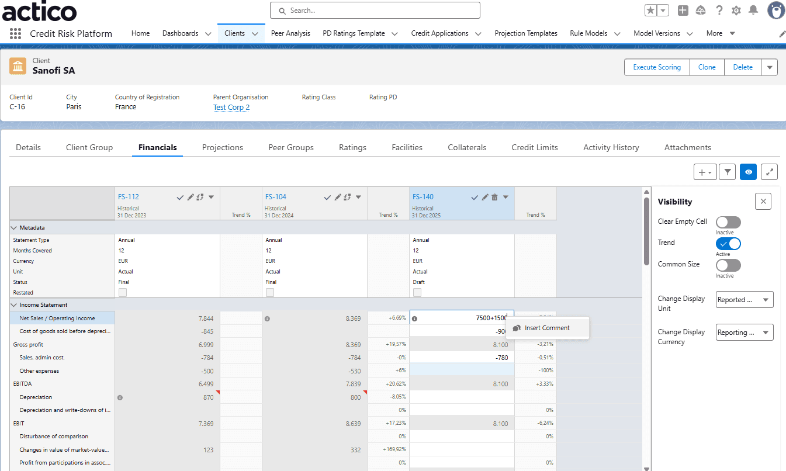
Task: Open the user profile avatar
Action: [x=776, y=11]
